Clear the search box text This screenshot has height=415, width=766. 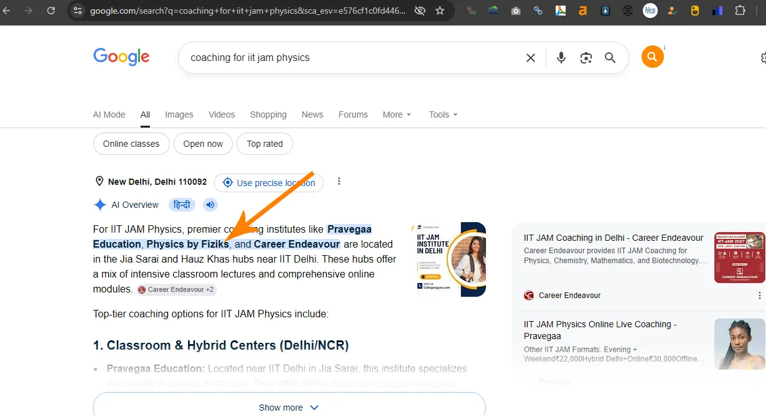coord(531,58)
